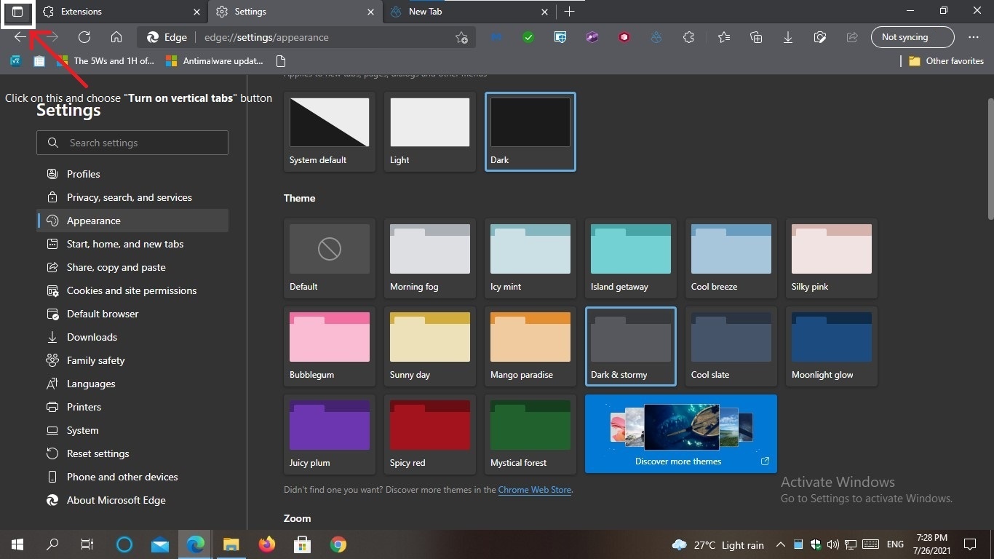
Task: Select the Light appearance option
Action: 429,131
